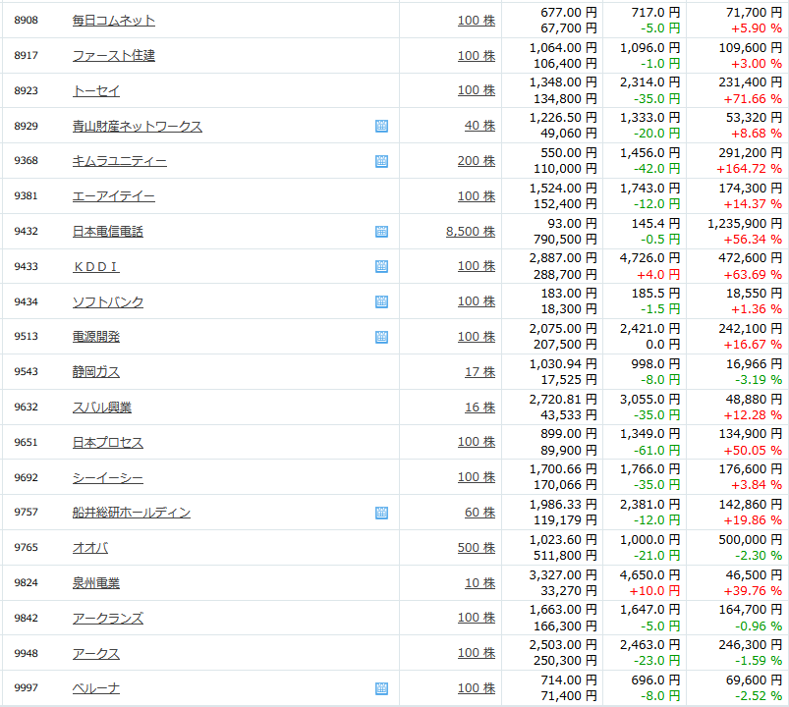The image size is (789, 707).
Task: Click the 200 株 quantity link
Action: [477, 160]
